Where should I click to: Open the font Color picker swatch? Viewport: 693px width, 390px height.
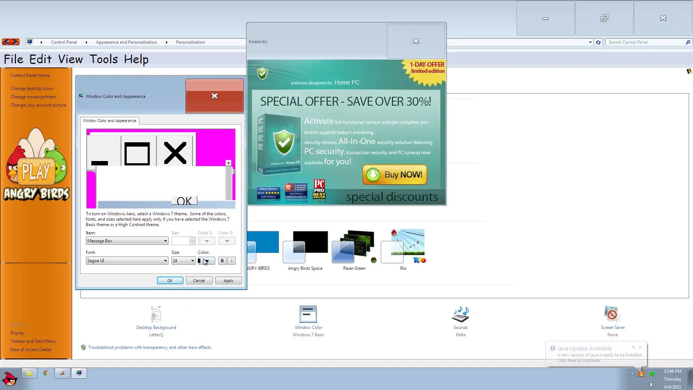point(206,261)
